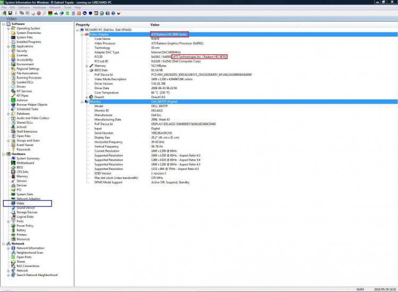Click the Motherboard icon in Hardware tree
The width and height of the screenshot is (398, 292).
[x=13, y=163]
